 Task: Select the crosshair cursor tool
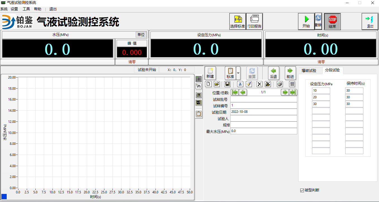198,79
